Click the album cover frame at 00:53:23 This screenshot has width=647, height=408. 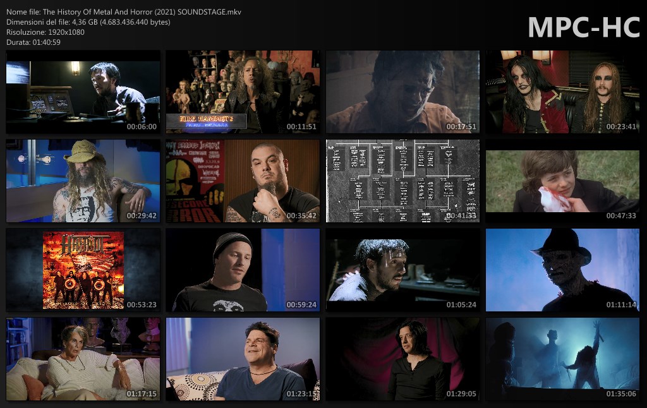[x=83, y=270]
